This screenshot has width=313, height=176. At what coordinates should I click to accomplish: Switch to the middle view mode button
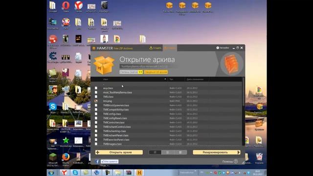pyautogui.click(x=168, y=153)
